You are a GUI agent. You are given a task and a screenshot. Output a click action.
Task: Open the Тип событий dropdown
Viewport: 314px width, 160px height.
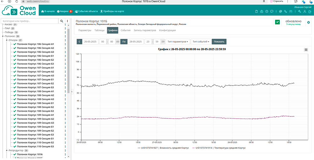[201, 41]
